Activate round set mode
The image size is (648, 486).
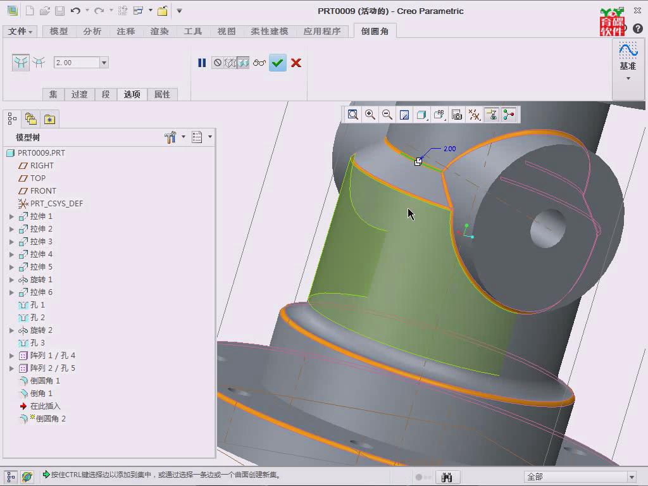(x=21, y=63)
